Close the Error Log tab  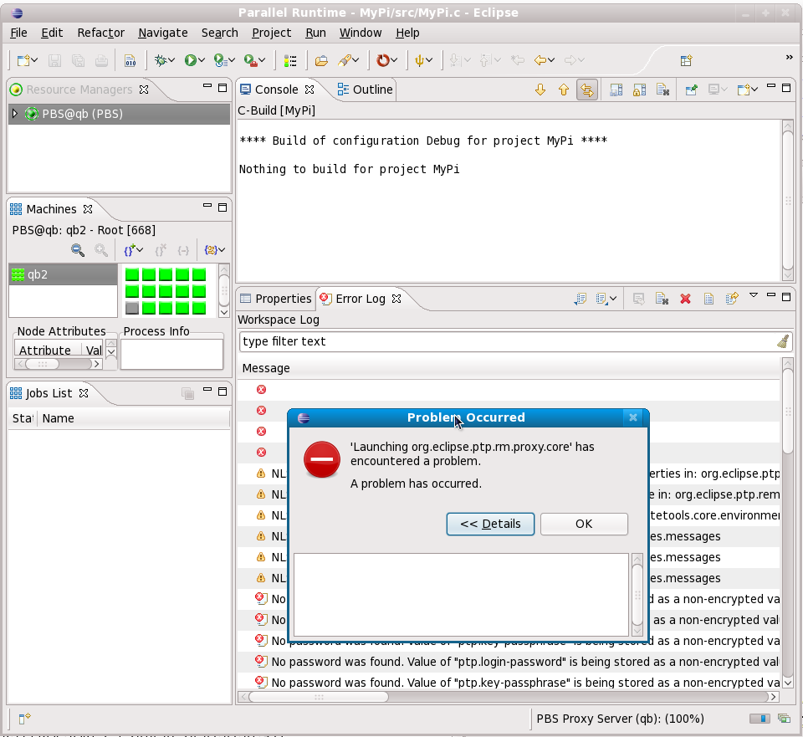[x=396, y=299]
